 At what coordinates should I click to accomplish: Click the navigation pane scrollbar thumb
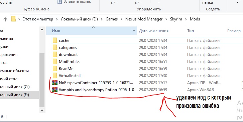[42, 80]
